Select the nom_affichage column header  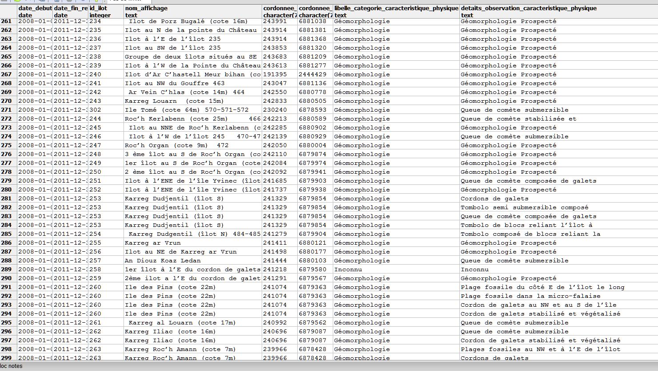click(193, 12)
